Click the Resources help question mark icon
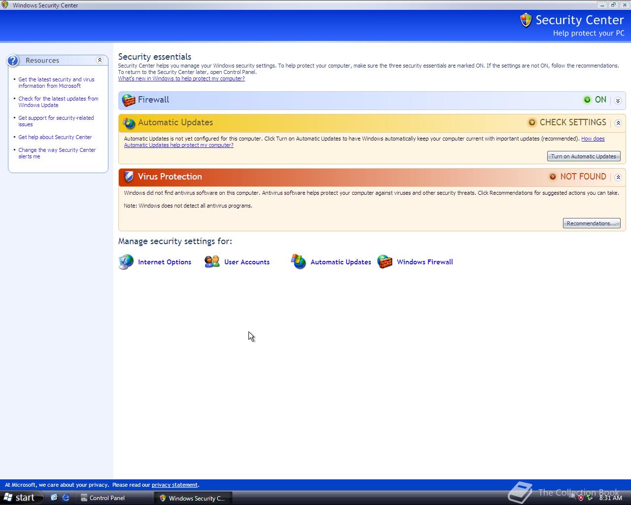 (x=13, y=60)
